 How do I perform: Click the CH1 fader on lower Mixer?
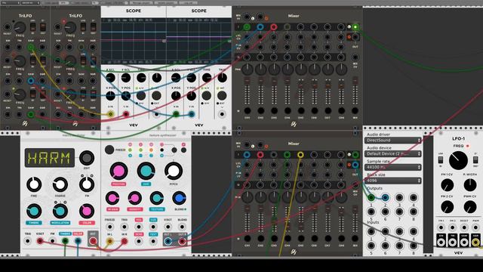pyautogui.click(x=247, y=219)
